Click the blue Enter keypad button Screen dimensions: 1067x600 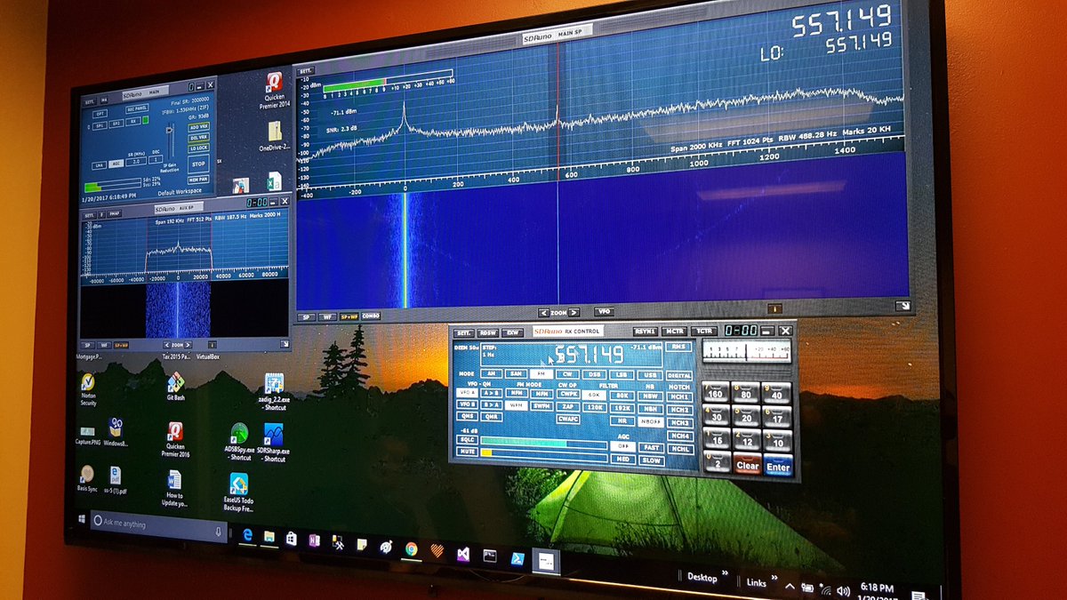[778, 466]
